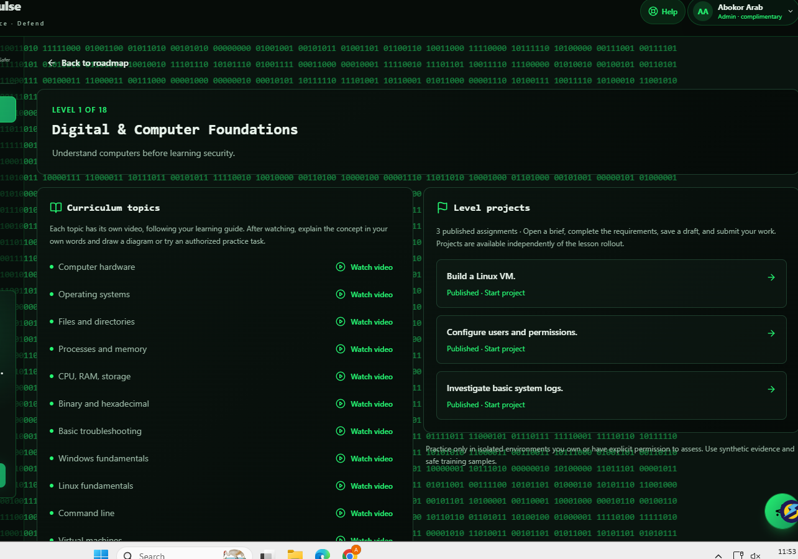Arrow icon on Configure users and permissions card
The width and height of the screenshot is (798, 559).
click(771, 333)
